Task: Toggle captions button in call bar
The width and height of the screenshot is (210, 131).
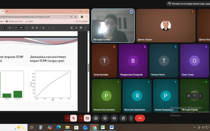Action: point(114,118)
